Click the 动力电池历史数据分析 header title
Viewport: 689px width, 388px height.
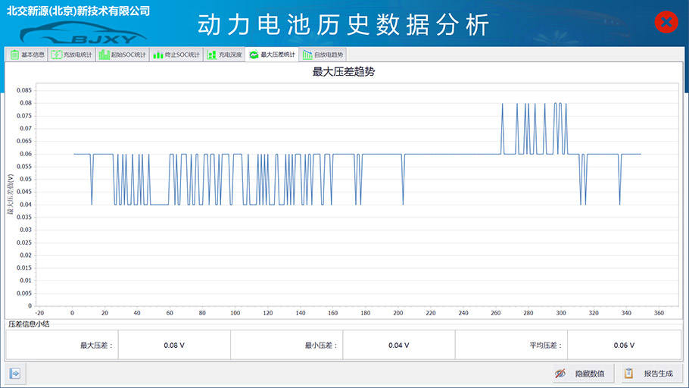click(344, 23)
